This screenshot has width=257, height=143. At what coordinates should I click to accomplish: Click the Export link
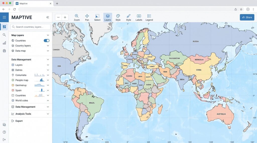[19, 121]
